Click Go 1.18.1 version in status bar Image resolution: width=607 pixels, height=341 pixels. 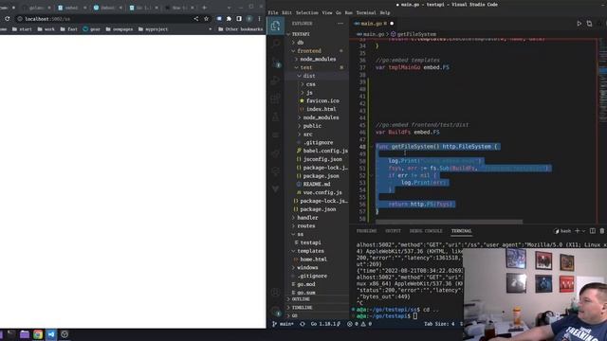coord(325,324)
